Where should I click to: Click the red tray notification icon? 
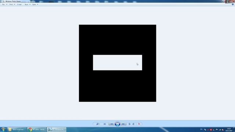pos(211,129)
